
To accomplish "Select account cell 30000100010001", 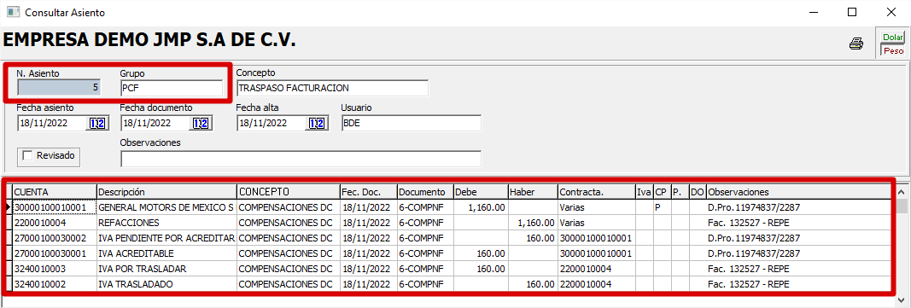I will (54, 206).
